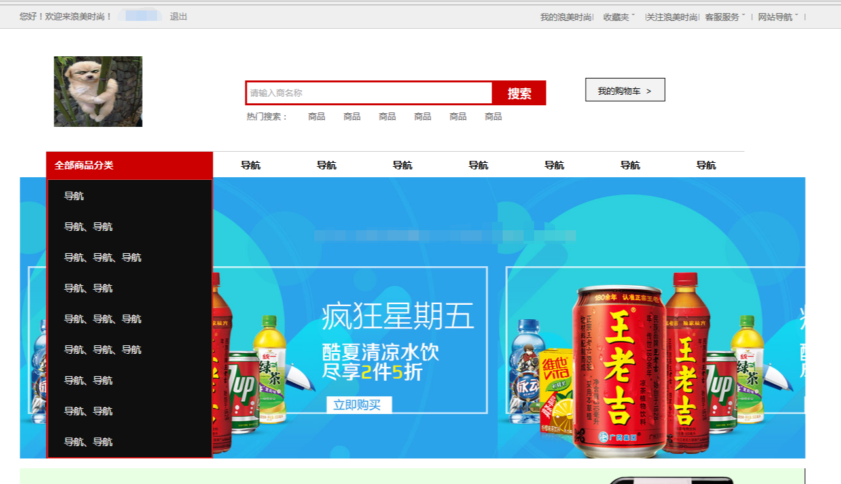Viewport: 841px width, 484px height.
Task: Select the single 导航 entry in sidebar menu
Action: coord(74,196)
